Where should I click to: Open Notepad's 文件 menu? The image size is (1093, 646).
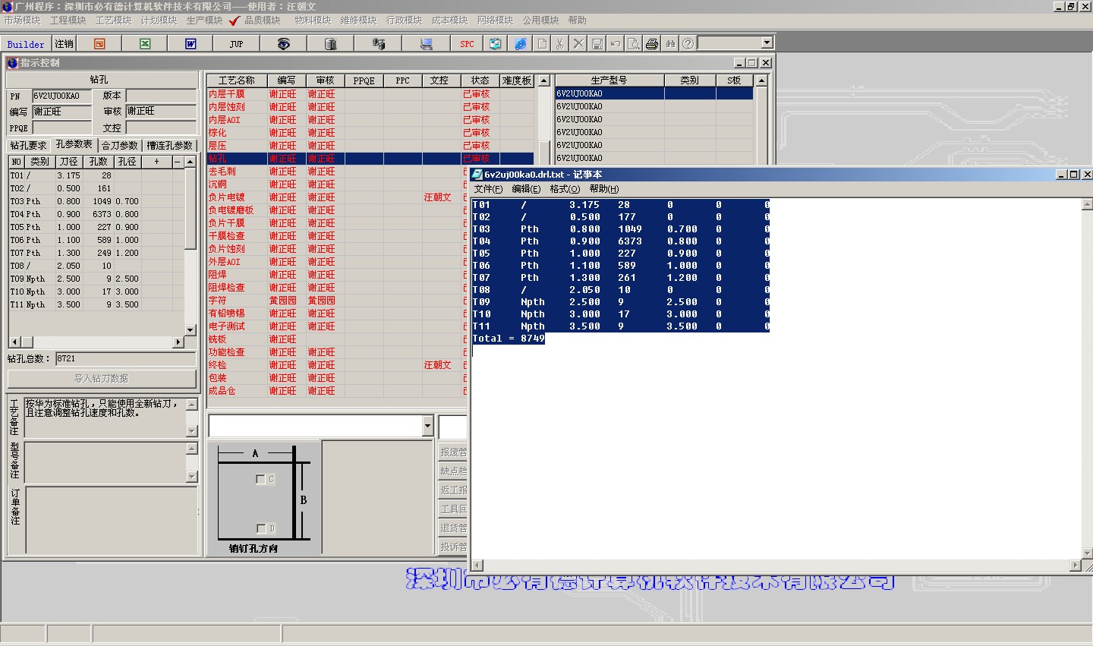click(x=488, y=189)
